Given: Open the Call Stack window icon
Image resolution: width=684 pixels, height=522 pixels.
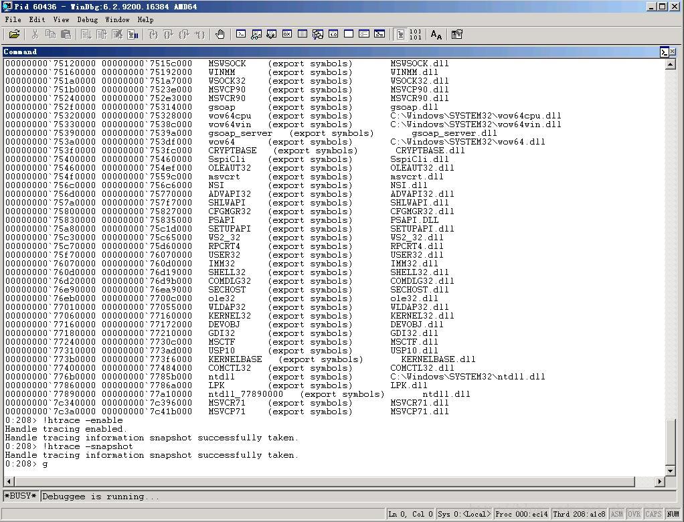Looking at the screenshot, I should 318,34.
